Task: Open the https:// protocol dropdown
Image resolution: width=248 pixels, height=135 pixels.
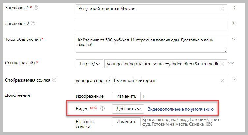Action: (89, 64)
